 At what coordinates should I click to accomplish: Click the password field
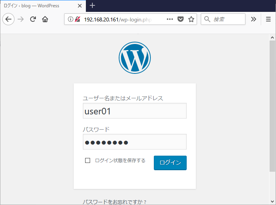click(x=135, y=142)
